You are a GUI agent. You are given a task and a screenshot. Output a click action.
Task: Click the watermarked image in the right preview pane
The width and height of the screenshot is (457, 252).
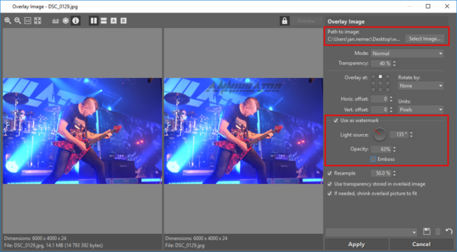tap(244, 131)
